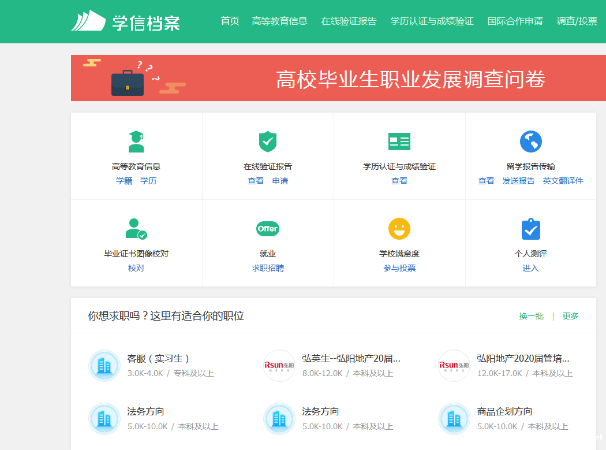The height and width of the screenshot is (450, 606).
Task: Open the 首页 navigation item
Action: tap(230, 21)
